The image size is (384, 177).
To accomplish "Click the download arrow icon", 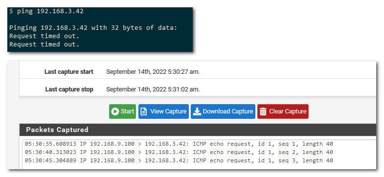I will (x=197, y=111).
